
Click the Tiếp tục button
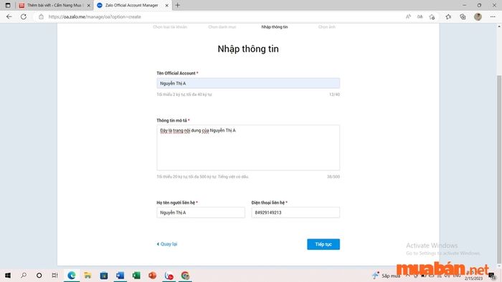(x=323, y=244)
